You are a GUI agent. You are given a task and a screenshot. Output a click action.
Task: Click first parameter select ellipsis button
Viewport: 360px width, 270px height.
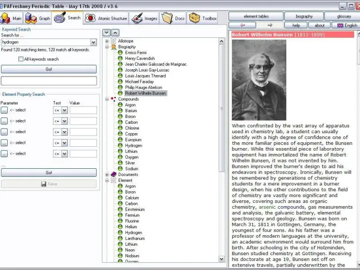(x=4, y=110)
